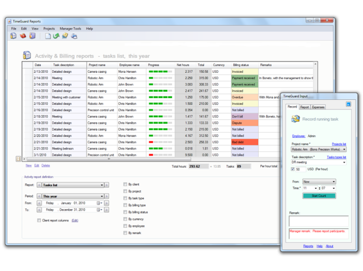Click the Remark text box in Input window
Screen dimensions: 363x271
tap(319, 221)
